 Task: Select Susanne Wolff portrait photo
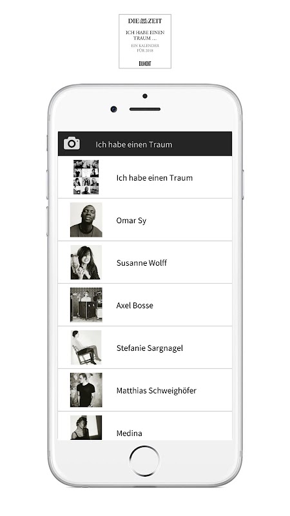coord(86,263)
